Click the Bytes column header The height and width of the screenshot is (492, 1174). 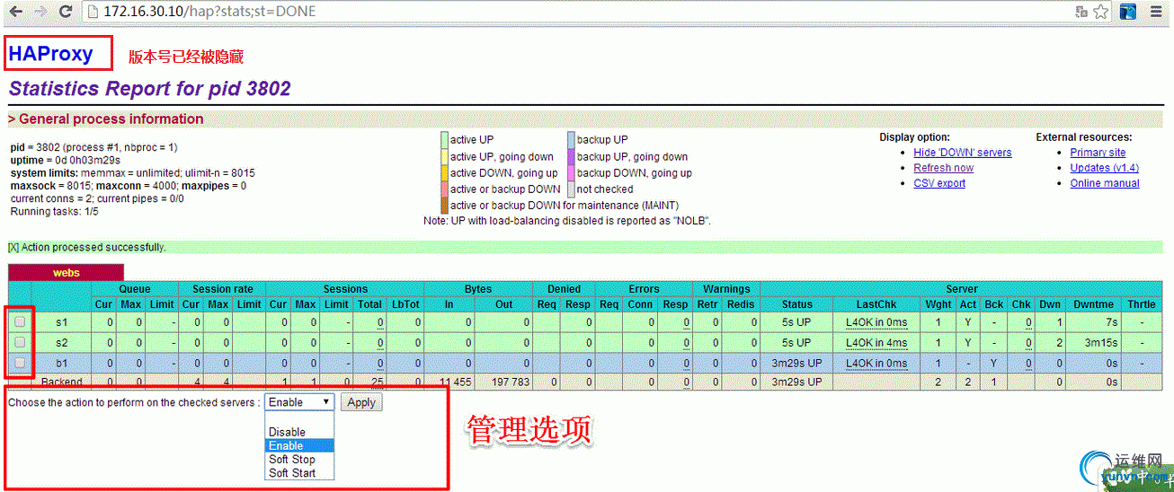[478, 289]
